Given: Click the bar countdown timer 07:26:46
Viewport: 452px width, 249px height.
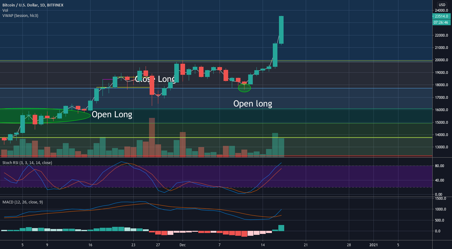Looking at the screenshot, I should (x=442, y=22).
